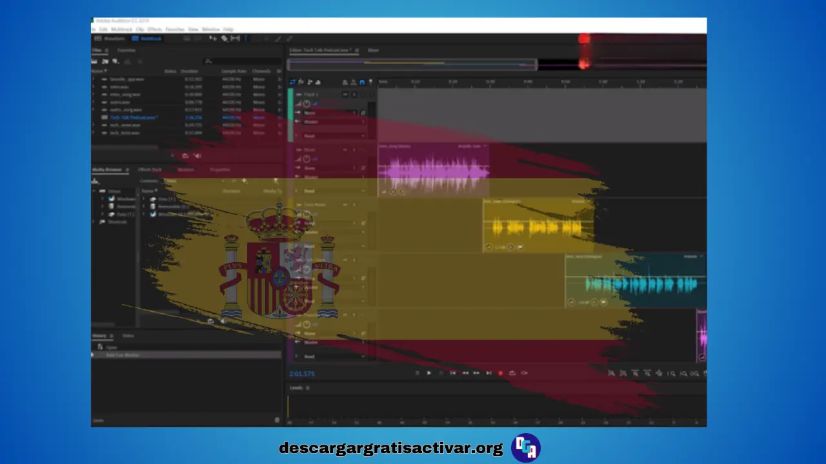
Task: Click the Media Browser filter funnel icon
Action: [x=276, y=181]
